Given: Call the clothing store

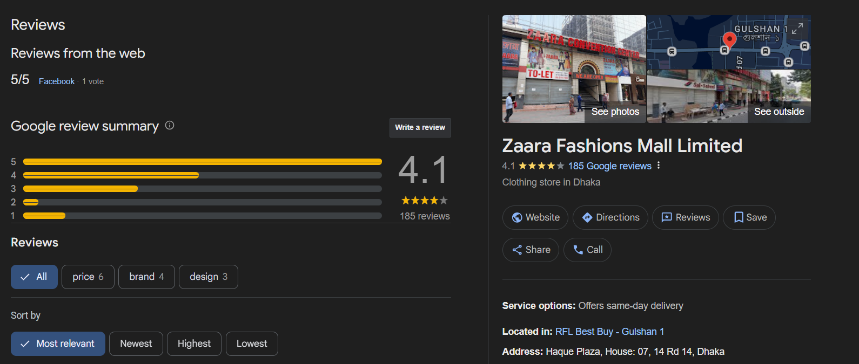Looking at the screenshot, I should (x=587, y=250).
